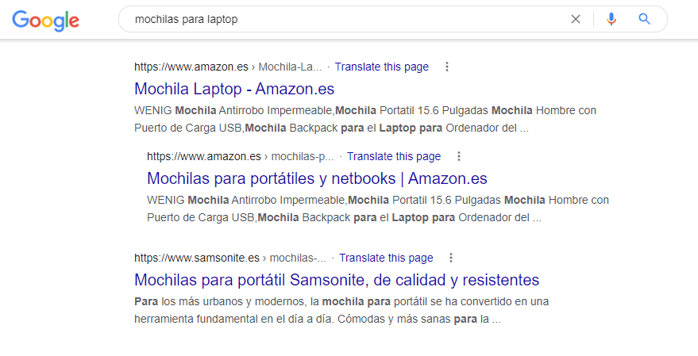Open options menu for Mochila Laptop result

click(x=446, y=67)
